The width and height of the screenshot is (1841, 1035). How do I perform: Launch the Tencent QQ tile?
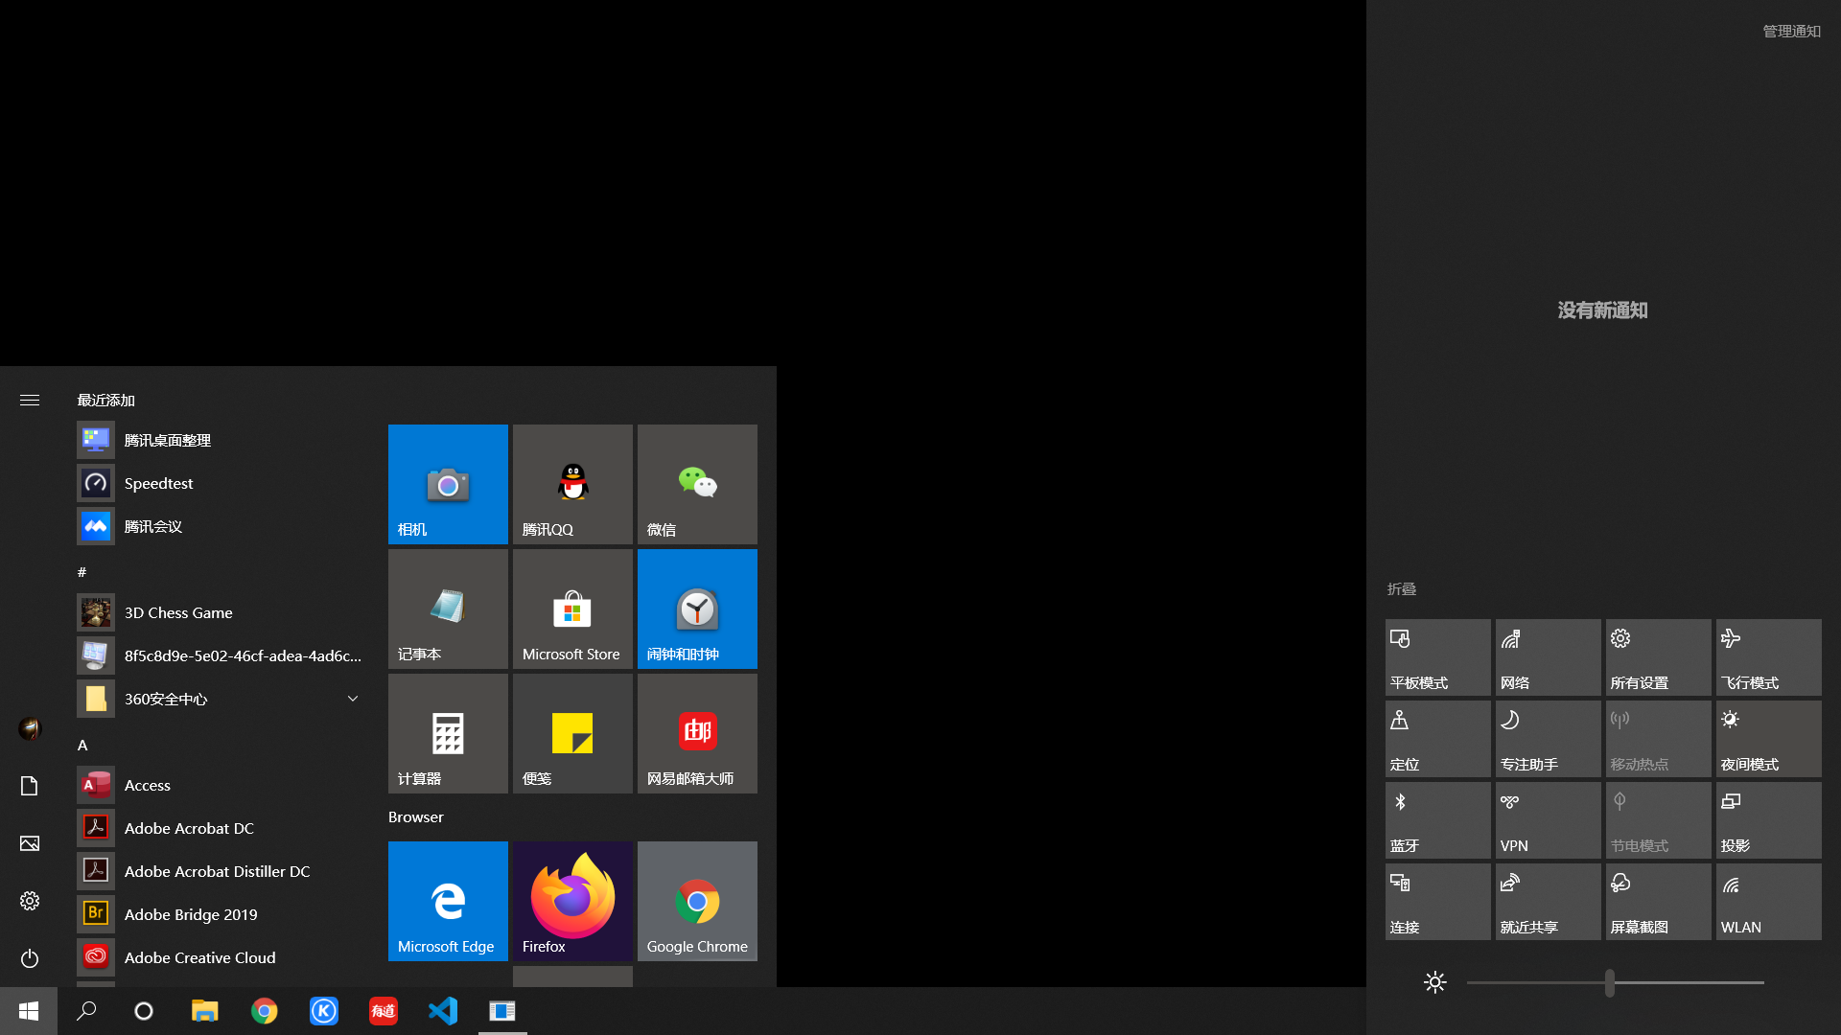coord(572,484)
